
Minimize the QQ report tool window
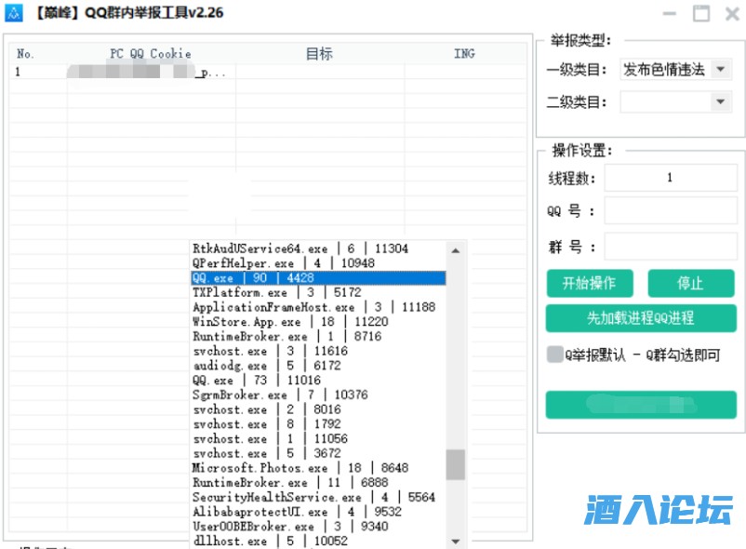click(x=670, y=13)
